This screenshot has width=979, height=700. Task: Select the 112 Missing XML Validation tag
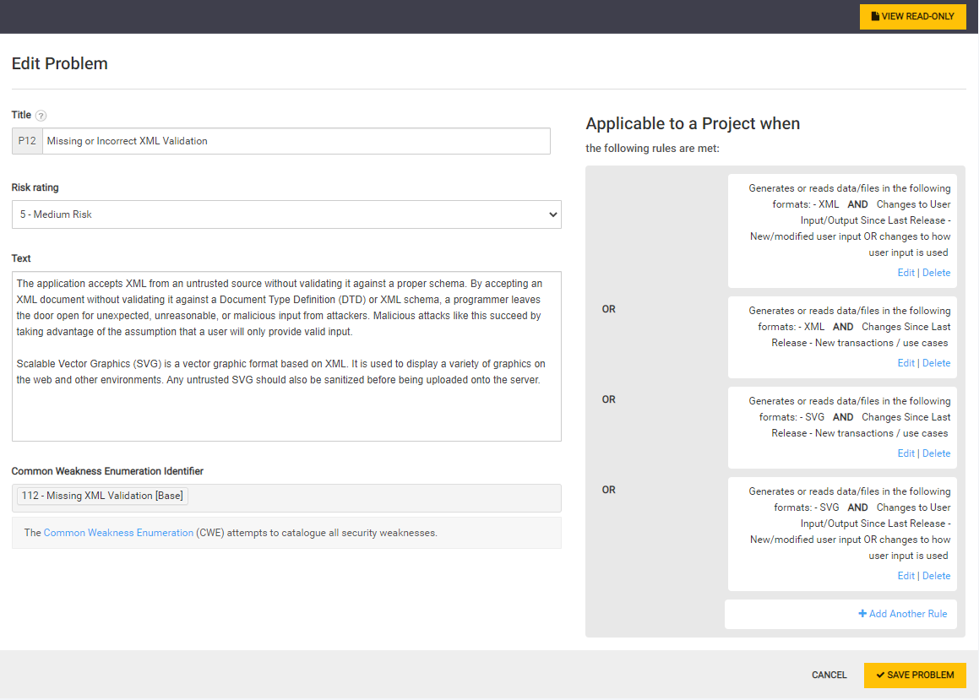[x=102, y=497]
